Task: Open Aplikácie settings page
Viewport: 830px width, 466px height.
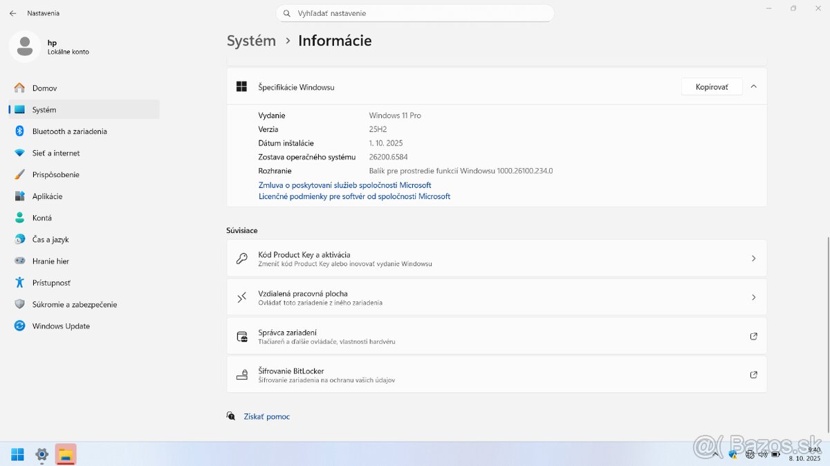Action: tap(47, 196)
